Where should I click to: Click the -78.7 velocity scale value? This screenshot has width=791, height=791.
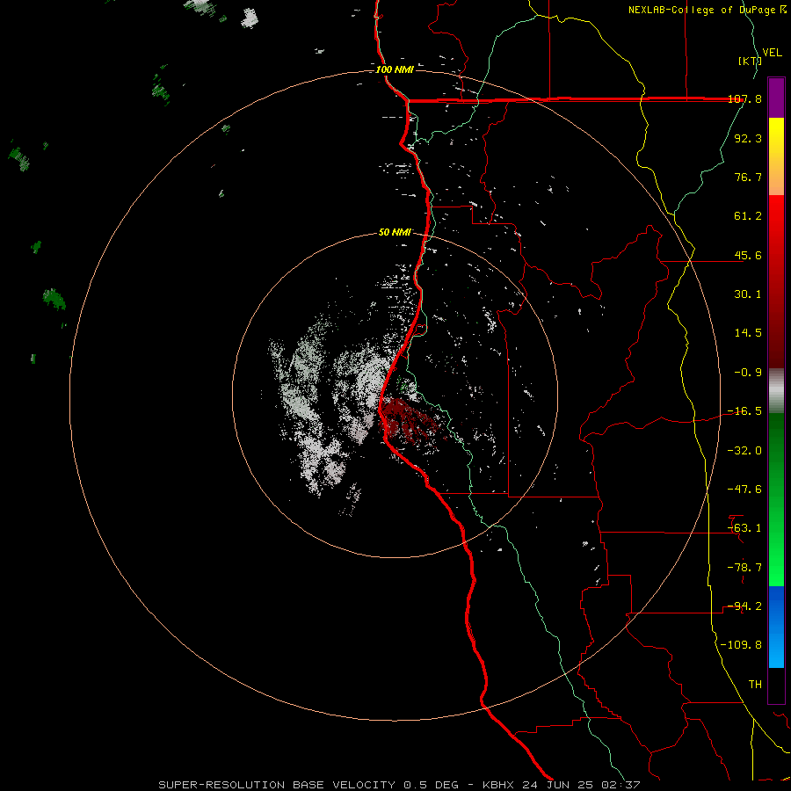coord(745,568)
